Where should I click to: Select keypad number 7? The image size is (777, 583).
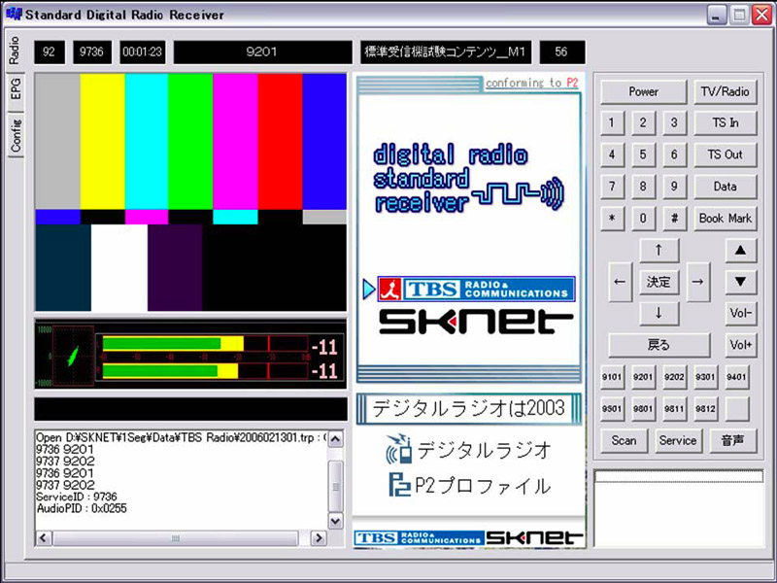coord(612,187)
